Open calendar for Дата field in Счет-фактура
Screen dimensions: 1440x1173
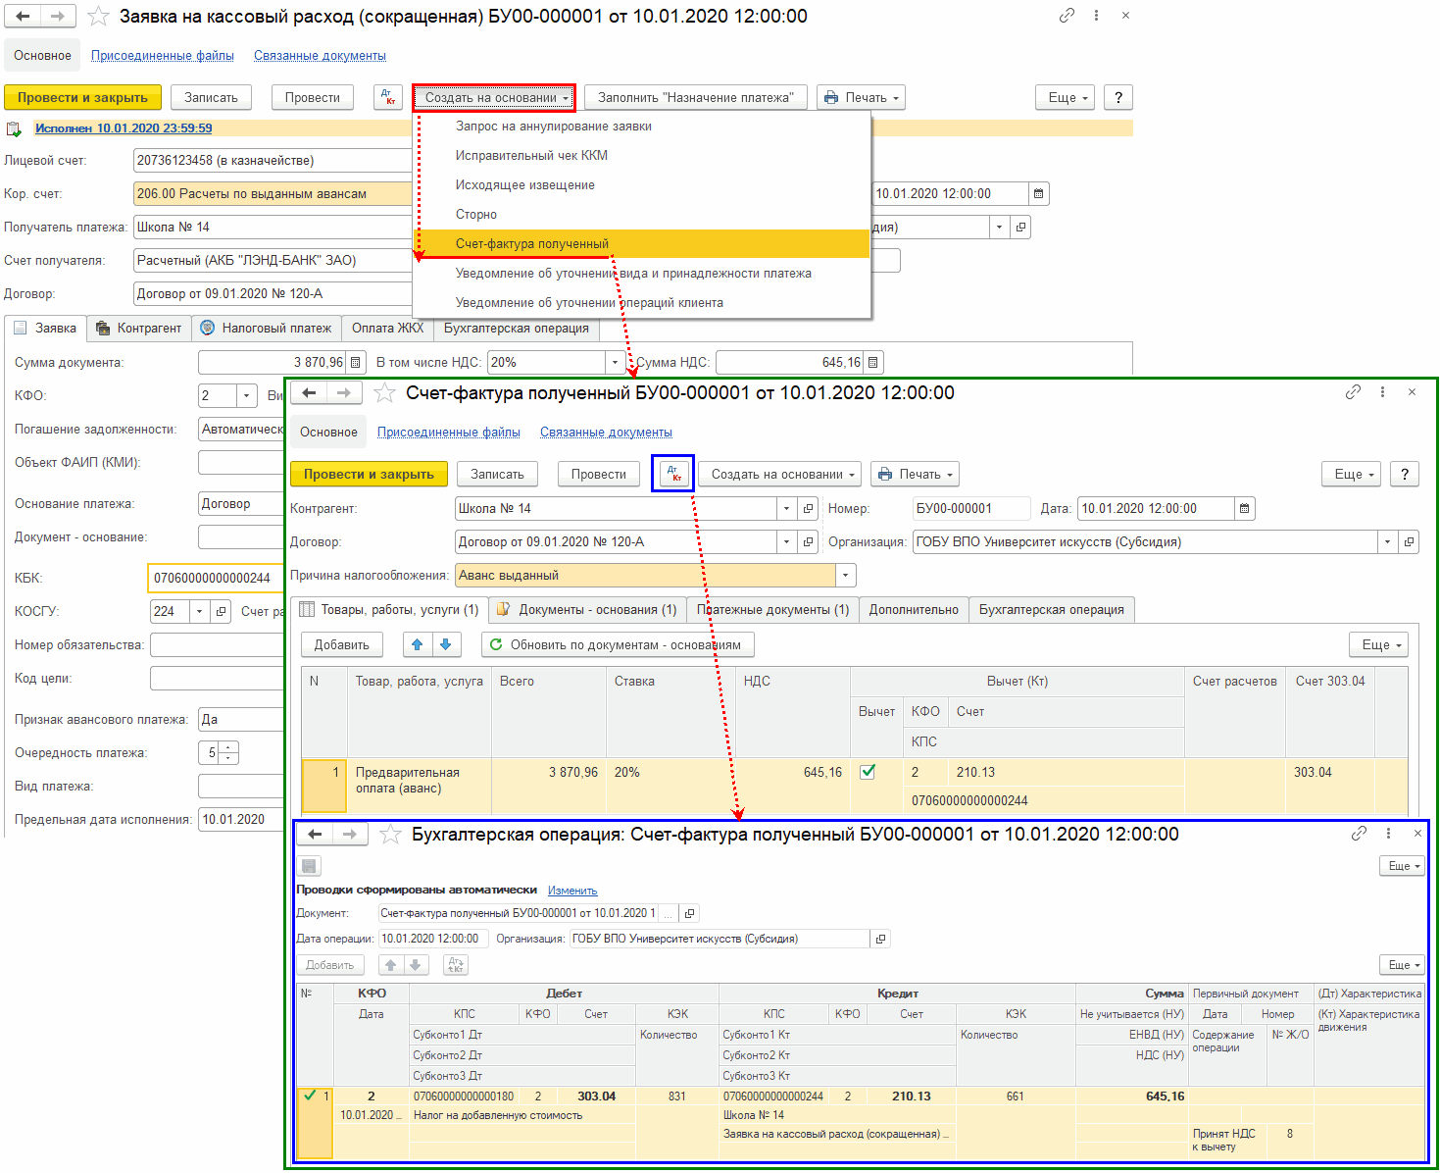click(1245, 509)
